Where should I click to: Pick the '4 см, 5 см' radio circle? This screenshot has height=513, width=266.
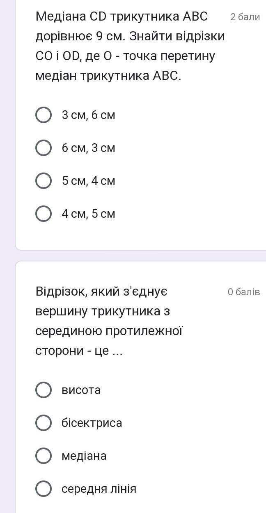(44, 214)
